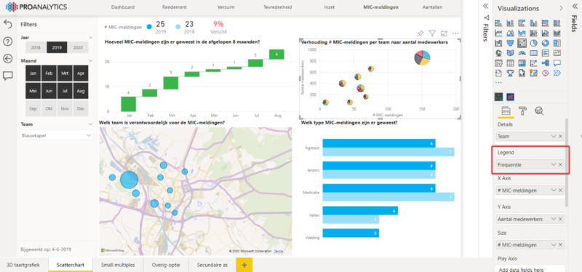Switch to the Small multiples page tab
The image size is (582, 272).
(x=118, y=265)
